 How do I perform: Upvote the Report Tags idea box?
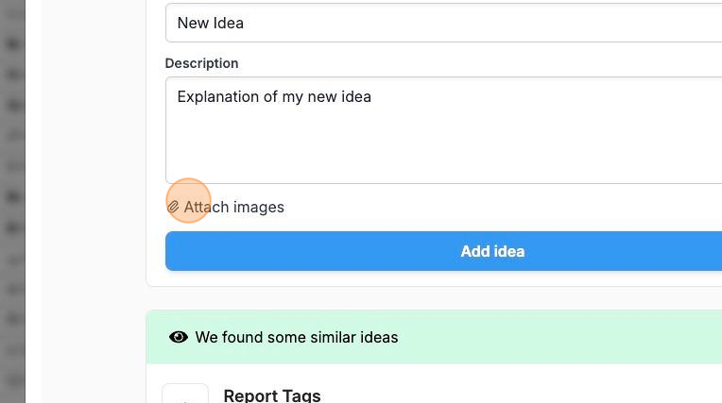pos(185,394)
